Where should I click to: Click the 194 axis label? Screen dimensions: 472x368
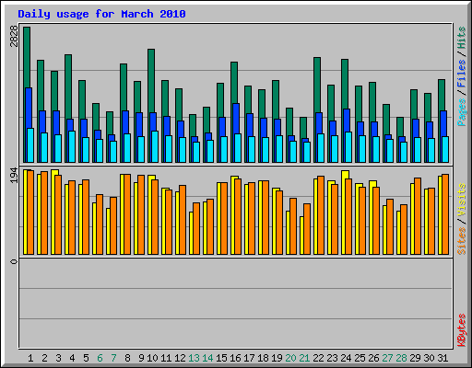point(14,175)
